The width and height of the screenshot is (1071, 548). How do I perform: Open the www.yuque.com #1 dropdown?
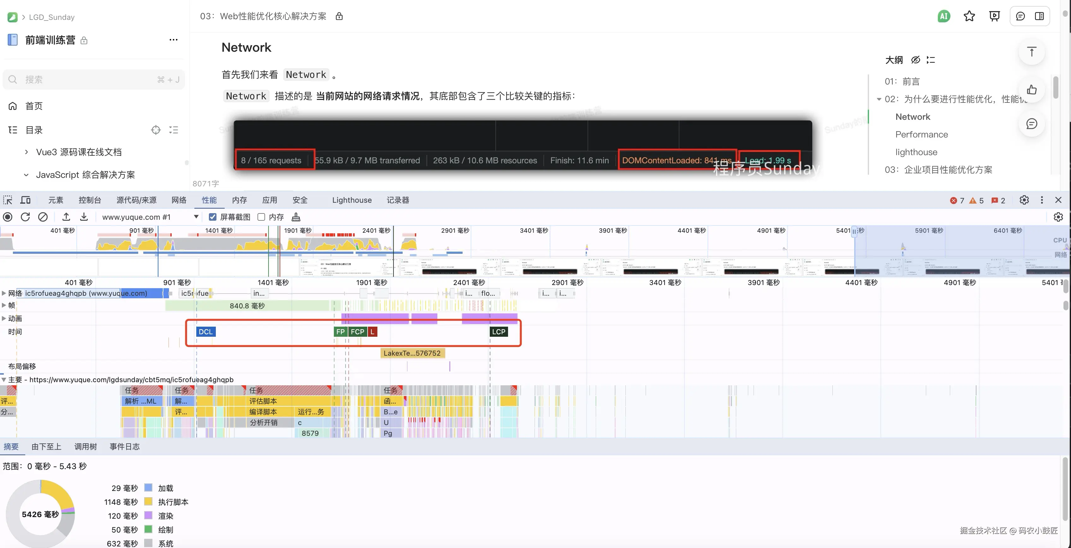coord(196,217)
